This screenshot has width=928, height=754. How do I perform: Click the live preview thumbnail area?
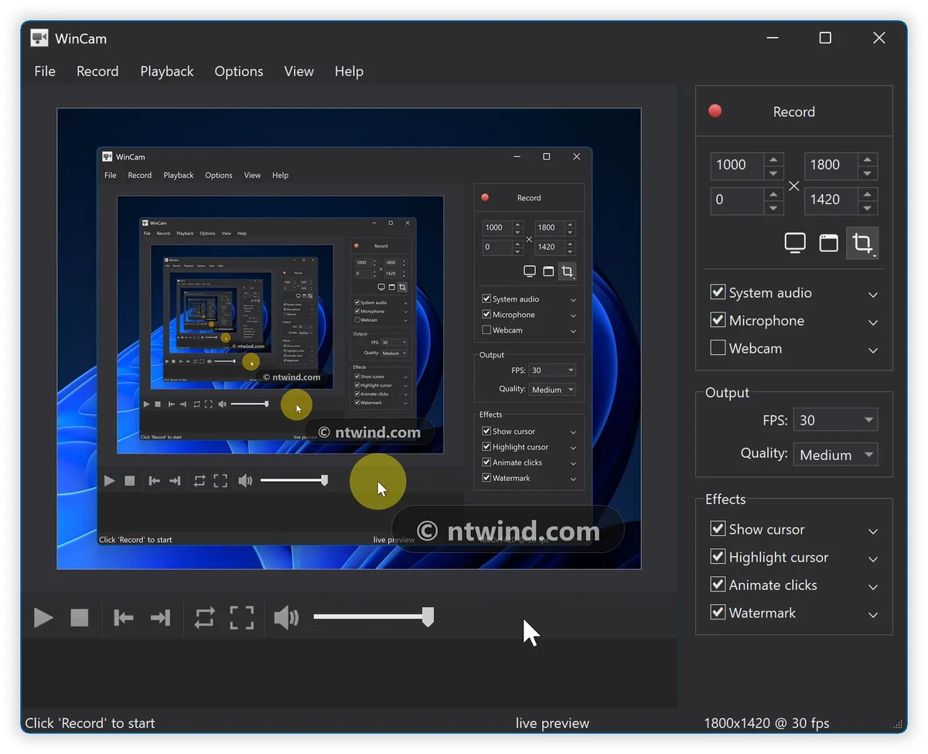[349, 339]
